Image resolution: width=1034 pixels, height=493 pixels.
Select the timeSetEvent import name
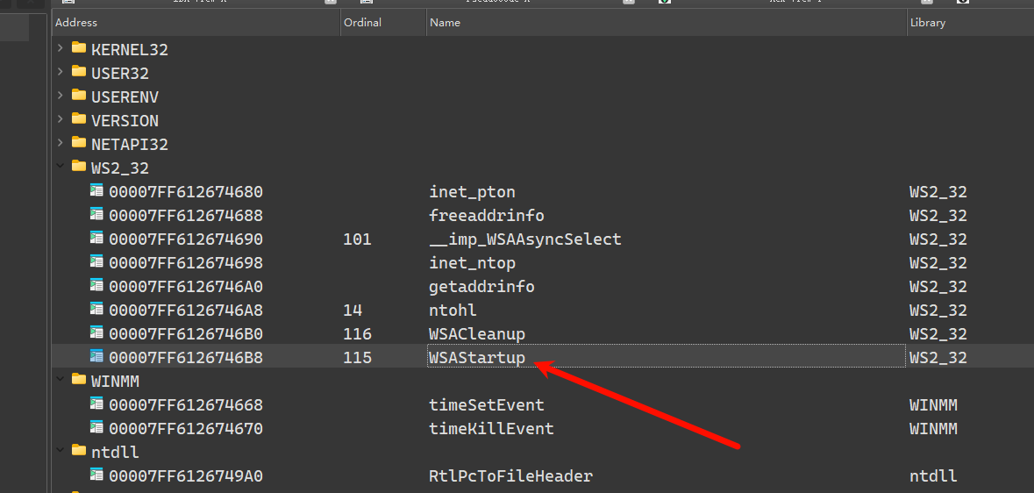point(487,404)
